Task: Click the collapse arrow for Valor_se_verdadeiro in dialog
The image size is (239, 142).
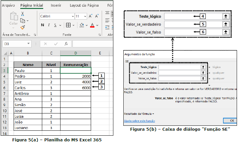Action: coord(203,73)
